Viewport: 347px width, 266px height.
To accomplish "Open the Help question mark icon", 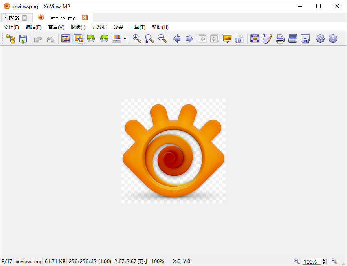I will (333, 39).
